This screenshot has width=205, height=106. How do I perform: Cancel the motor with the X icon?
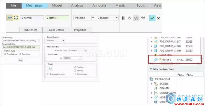158,18
